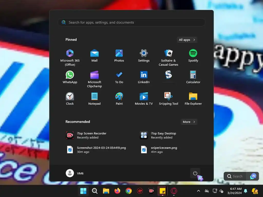
Task: Expand the All apps list
Action: click(x=187, y=40)
